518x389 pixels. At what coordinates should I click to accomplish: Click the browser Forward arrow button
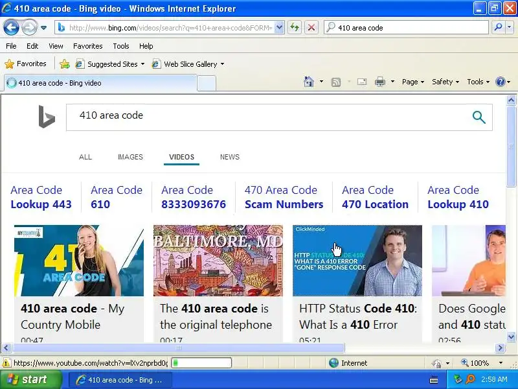pyautogui.click(x=29, y=27)
